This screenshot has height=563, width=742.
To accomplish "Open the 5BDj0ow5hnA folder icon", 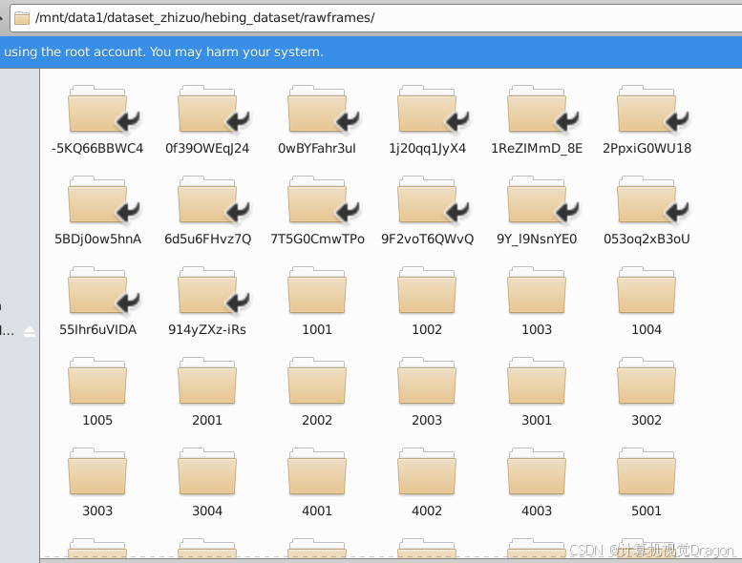I will tap(97, 199).
